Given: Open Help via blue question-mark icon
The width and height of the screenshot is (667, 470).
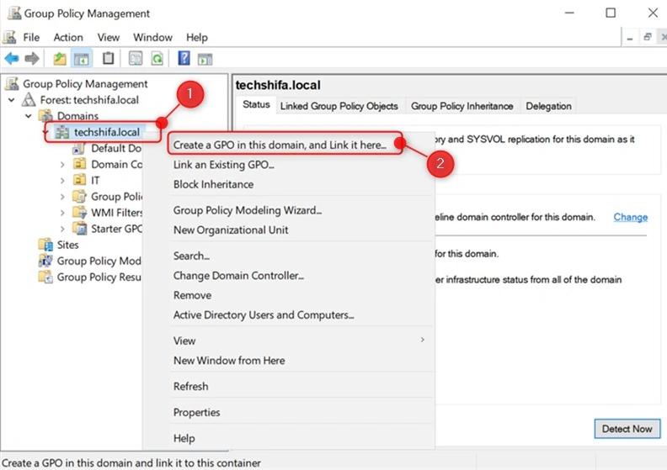Looking at the screenshot, I should [x=184, y=58].
